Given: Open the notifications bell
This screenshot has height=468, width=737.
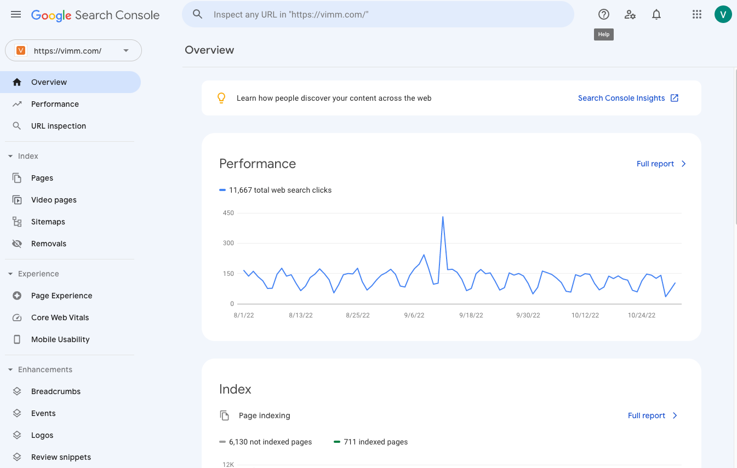Looking at the screenshot, I should pos(656,14).
